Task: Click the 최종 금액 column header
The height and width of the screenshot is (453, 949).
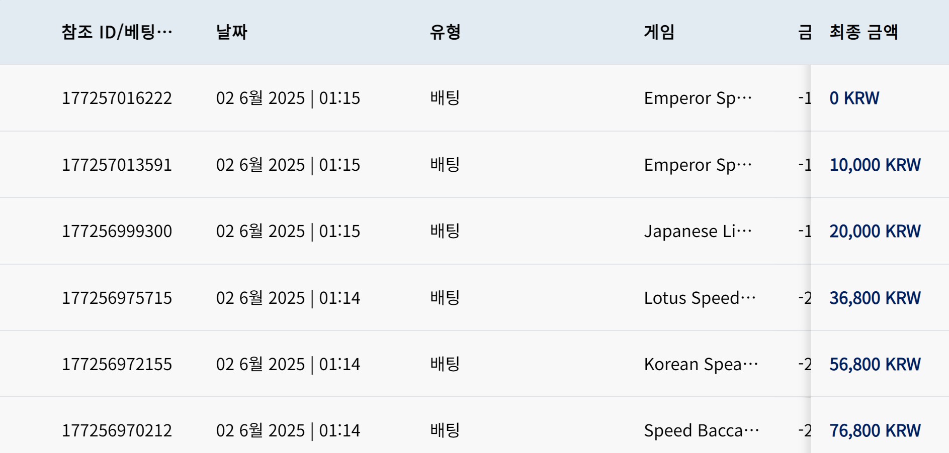Action: pyautogui.click(x=864, y=32)
